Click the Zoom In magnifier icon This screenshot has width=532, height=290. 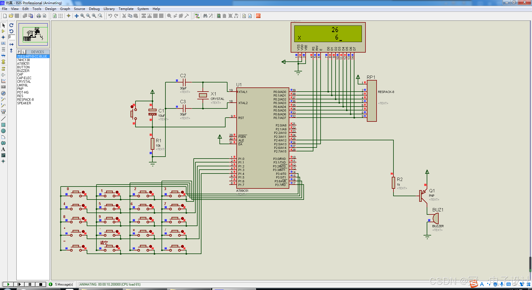(x=83, y=16)
